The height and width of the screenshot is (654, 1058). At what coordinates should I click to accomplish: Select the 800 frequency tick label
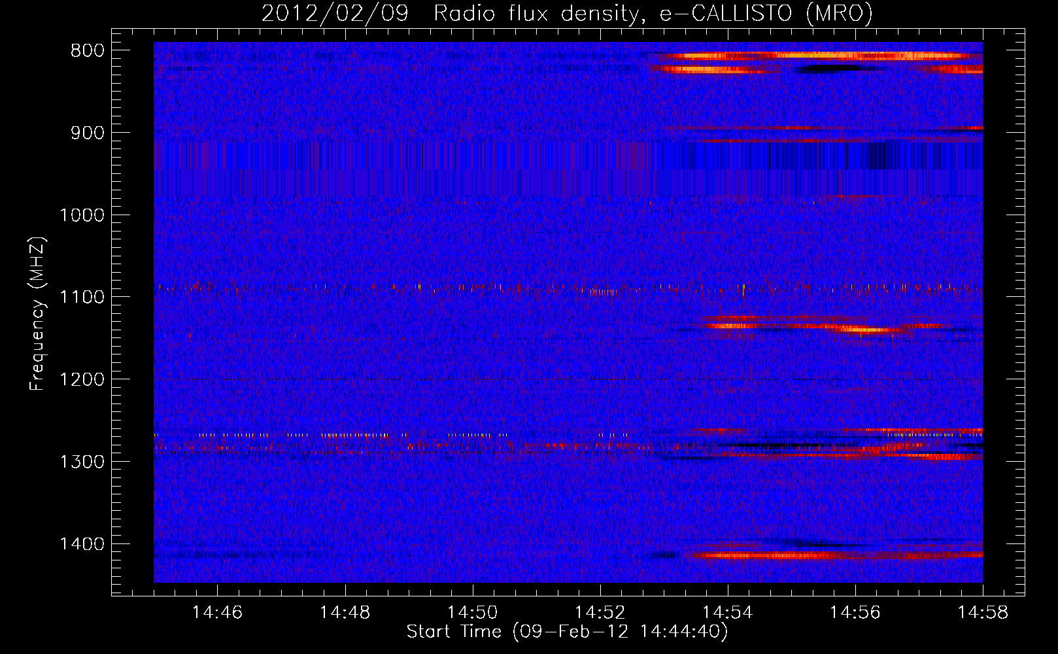point(87,51)
